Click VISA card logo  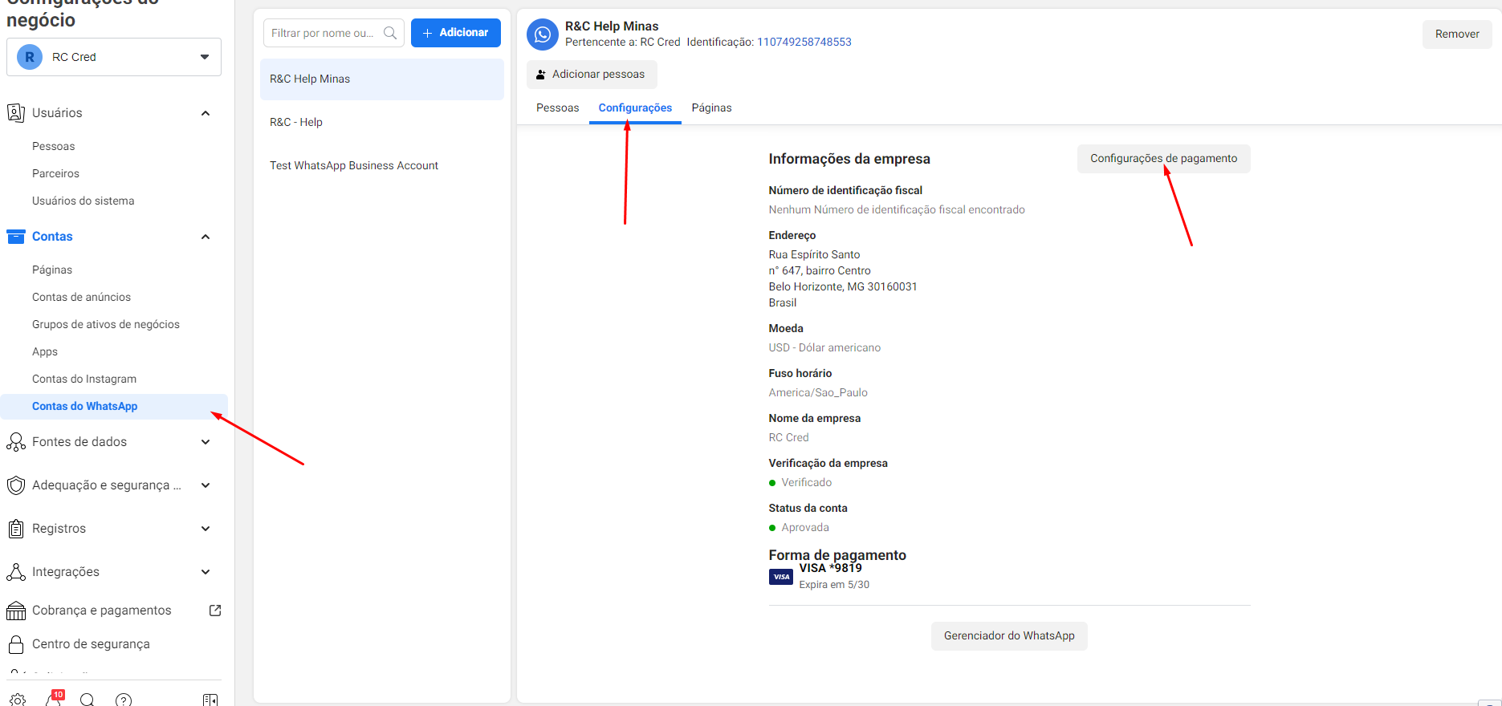coord(781,577)
